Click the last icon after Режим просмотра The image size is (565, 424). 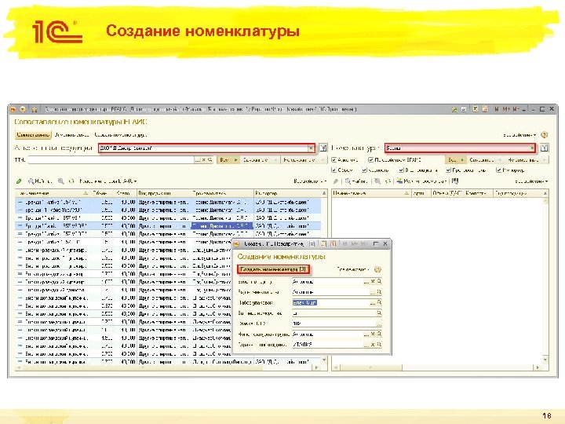pos(455,181)
